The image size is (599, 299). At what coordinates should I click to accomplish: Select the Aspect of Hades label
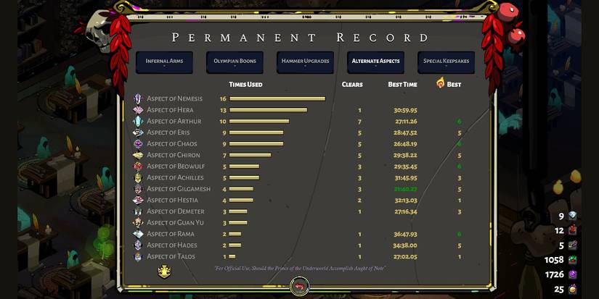172,245
